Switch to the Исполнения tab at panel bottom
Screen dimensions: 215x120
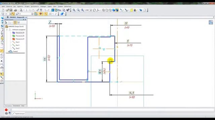click(16, 106)
